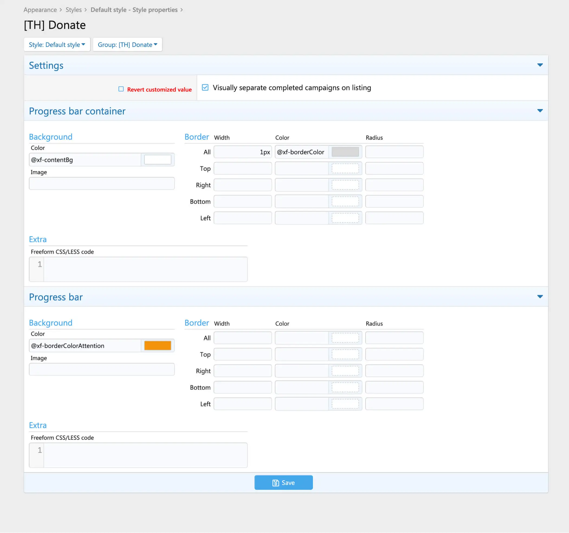Click the white @xf-contentBg color swatch
Image resolution: width=569 pixels, height=533 pixels.
[x=157, y=159]
